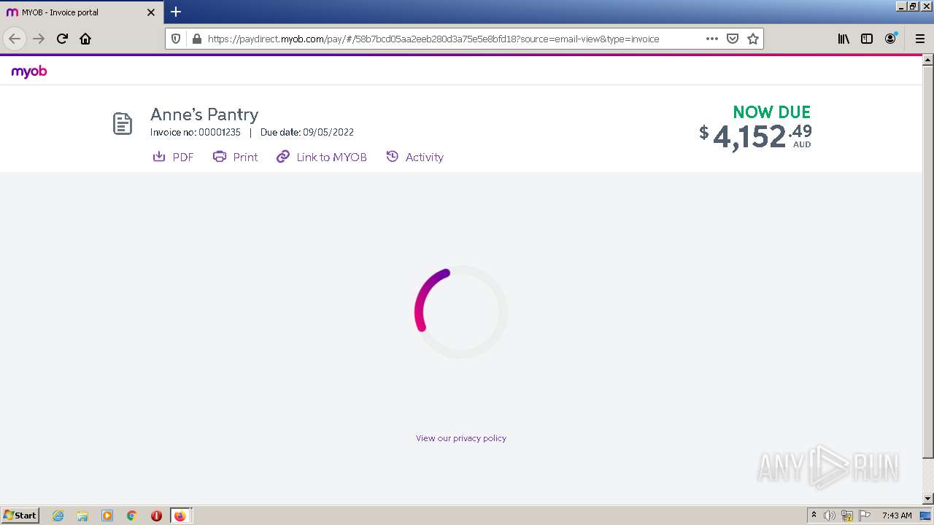Go back in Firefox
This screenshot has height=525, width=934.
(15, 39)
